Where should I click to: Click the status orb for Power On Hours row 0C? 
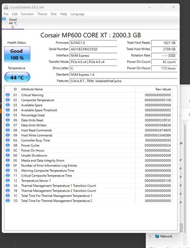coord(7,150)
